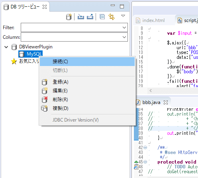Click the import icon in DB toolbar

click(81, 17)
